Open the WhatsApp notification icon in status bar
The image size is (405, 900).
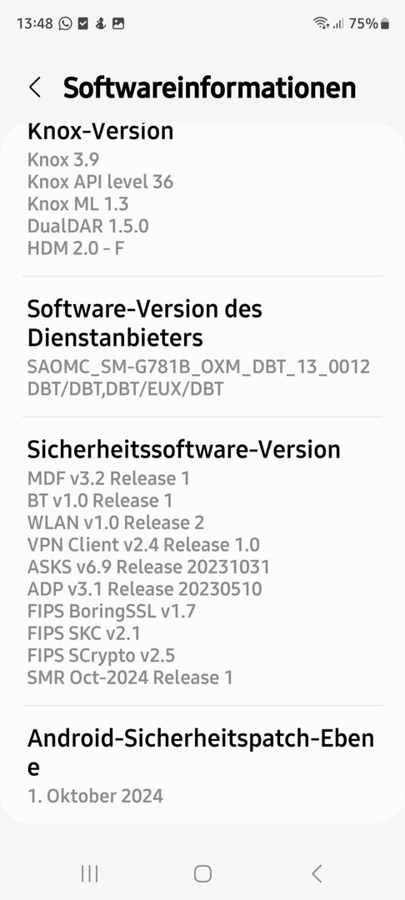click(65, 23)
